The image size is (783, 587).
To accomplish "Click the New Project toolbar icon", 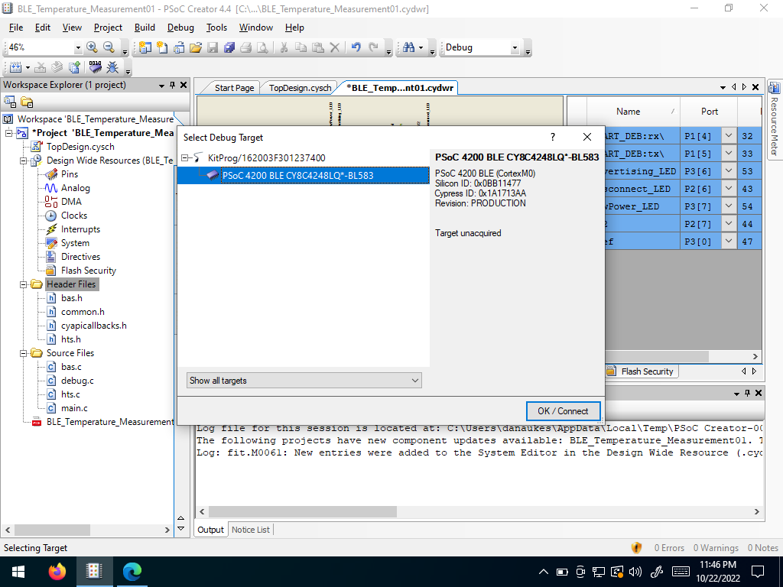I will [x=145, y=47].
